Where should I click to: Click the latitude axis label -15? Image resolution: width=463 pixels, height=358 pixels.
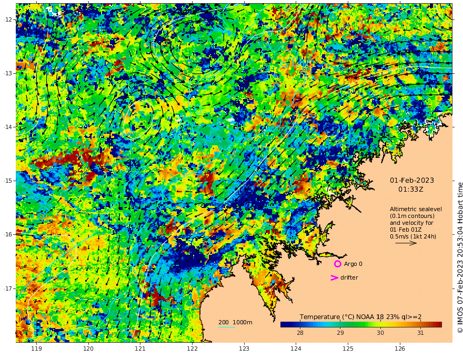pyautogui.click(x=8, y=181)
